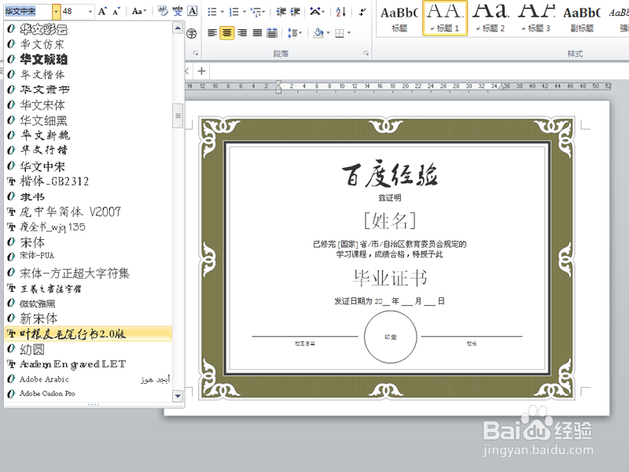The height and width of the screenshot is (472, 629).
Task: Click font list scroll up arrow
Action: pos(178,28)
